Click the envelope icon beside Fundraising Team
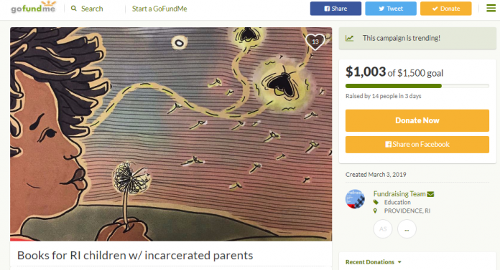 point(430,194)
